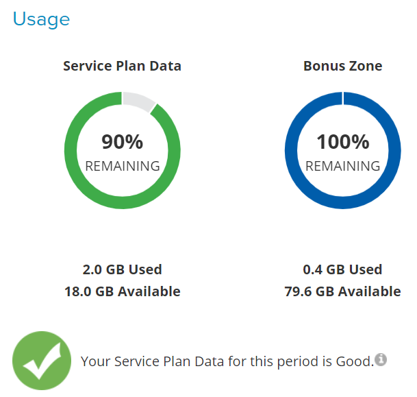Select the 2.0 GB Used text

click(122, 269)
